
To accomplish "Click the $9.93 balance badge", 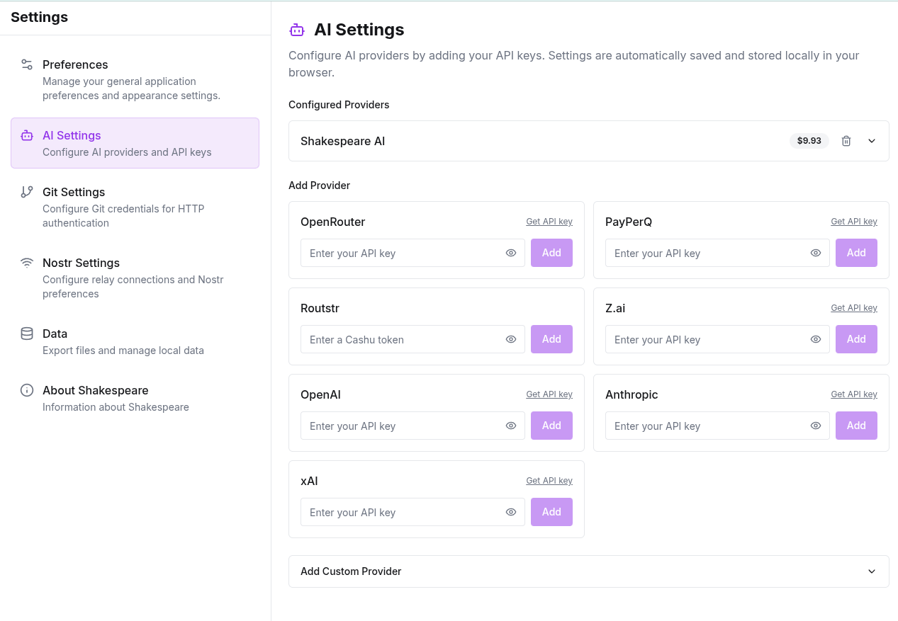I will click(x=809, y=141).
